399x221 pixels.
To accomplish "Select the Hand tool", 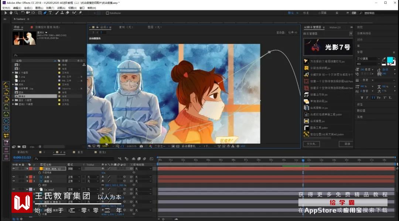I will (x=11, y=13).
